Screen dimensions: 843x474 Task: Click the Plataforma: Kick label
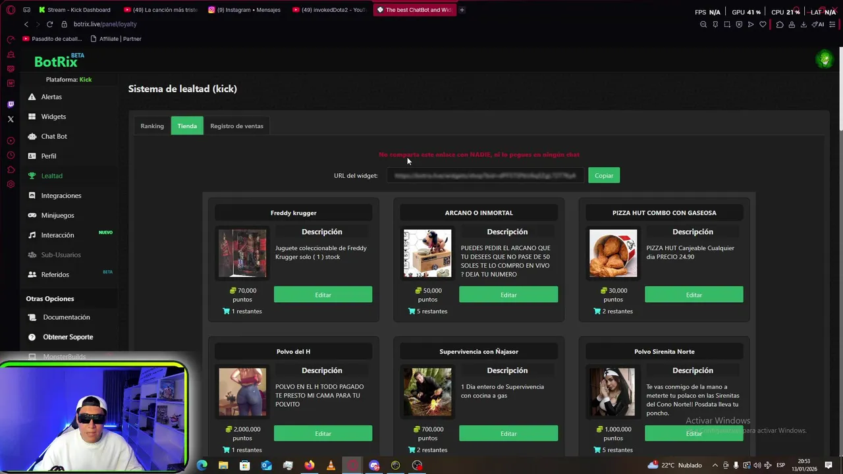(x=68, y=80)
